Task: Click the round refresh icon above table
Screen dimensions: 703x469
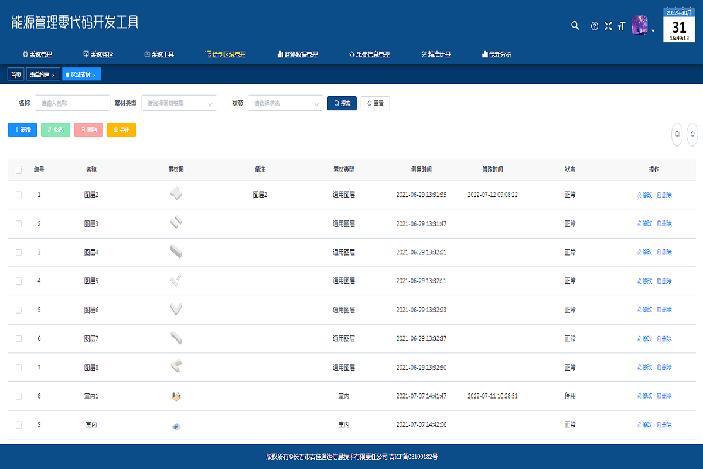Action: (692, 134)
